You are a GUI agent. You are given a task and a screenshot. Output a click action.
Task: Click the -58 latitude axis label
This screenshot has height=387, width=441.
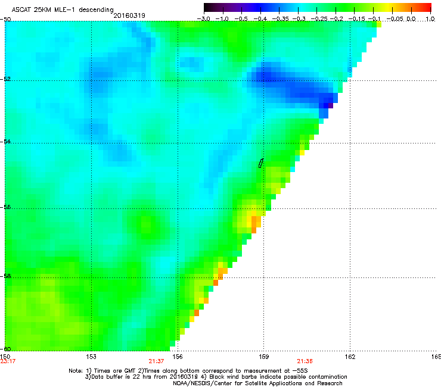pos(5,276)
